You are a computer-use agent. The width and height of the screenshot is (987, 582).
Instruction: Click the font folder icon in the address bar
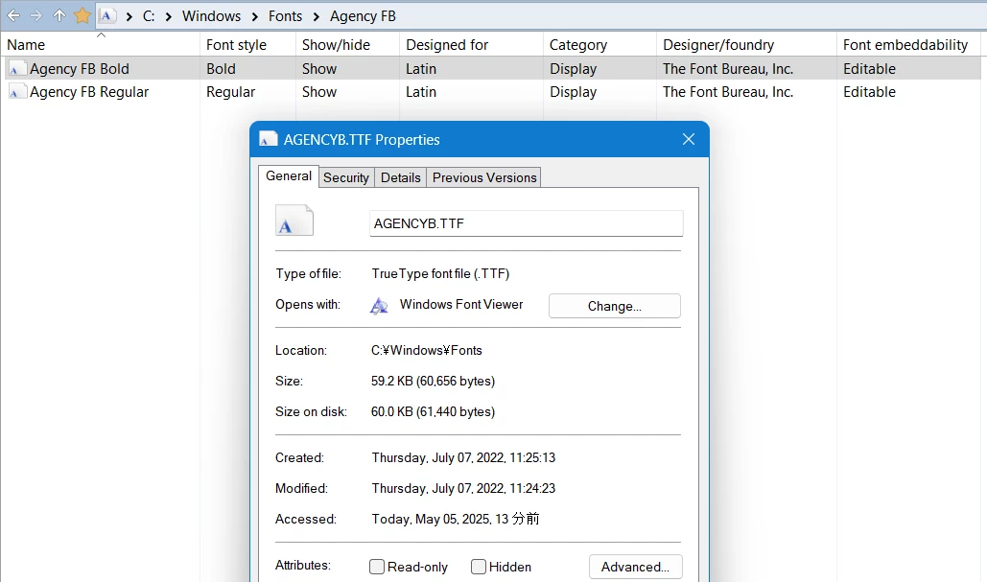(x=107, y=15)
